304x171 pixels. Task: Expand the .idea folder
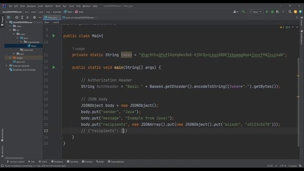10,26
